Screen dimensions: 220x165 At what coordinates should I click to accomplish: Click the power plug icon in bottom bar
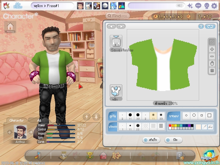[181, 155]
